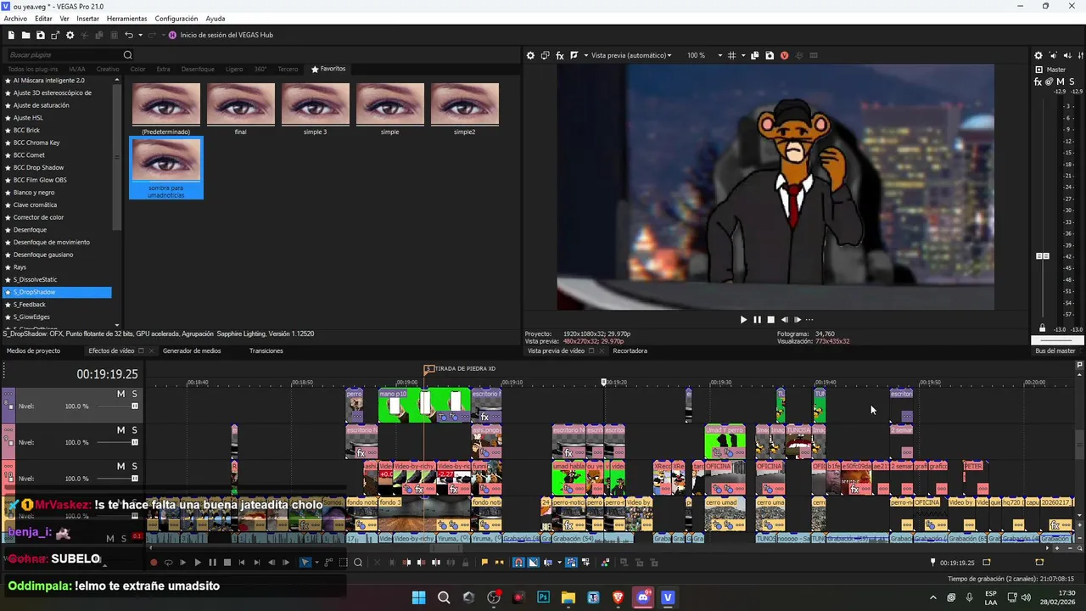The height and width of the screenshot is (611, 1086).
Task: Switch to the Bus del master tab
Action: [1055, 350]
